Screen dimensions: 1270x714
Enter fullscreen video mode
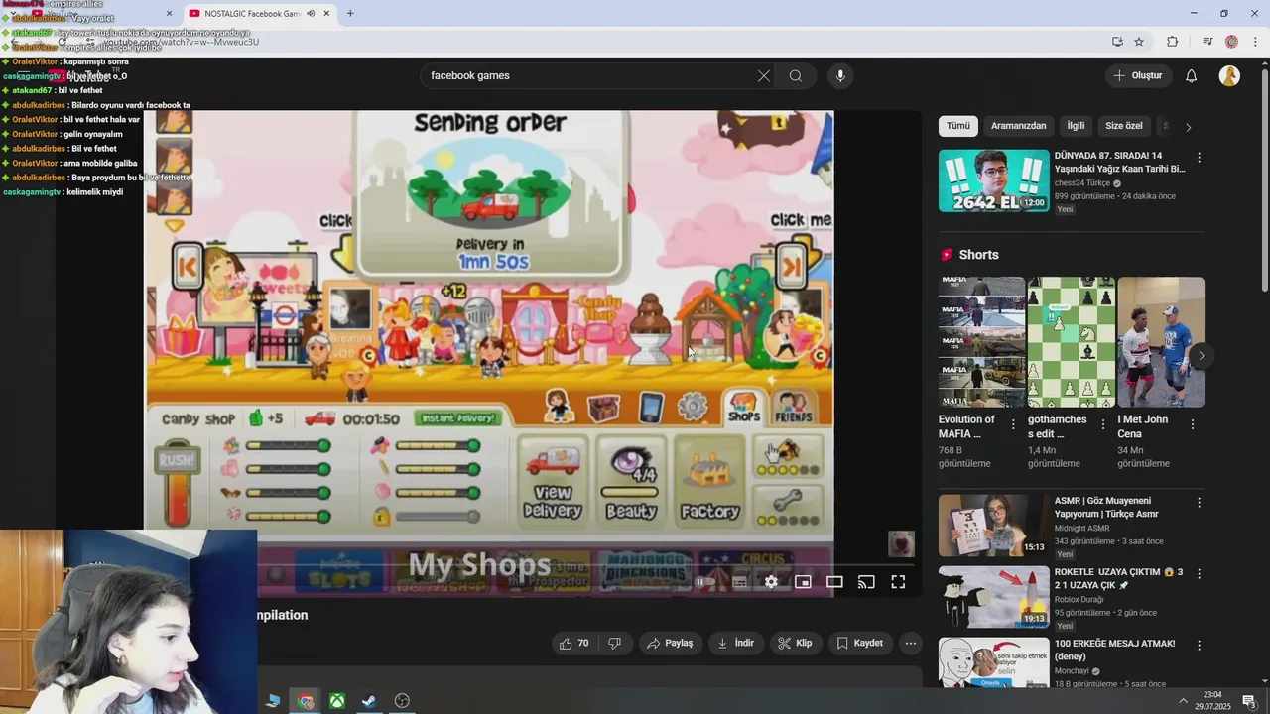(x=898, y=582)
